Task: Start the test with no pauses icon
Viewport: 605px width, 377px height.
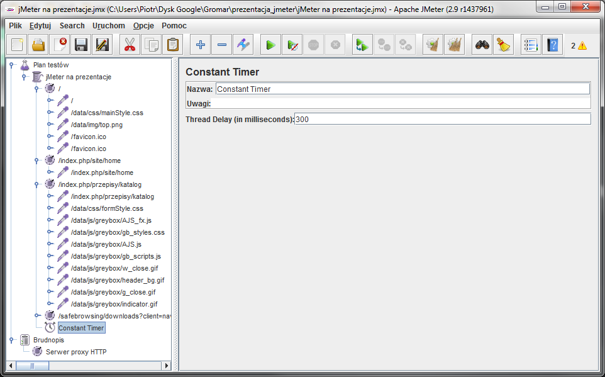Action: pyautogui.click(x=292, y=45)
